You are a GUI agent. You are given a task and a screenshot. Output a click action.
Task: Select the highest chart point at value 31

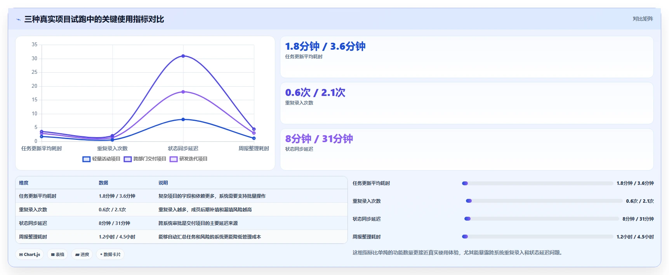(183, 56)
